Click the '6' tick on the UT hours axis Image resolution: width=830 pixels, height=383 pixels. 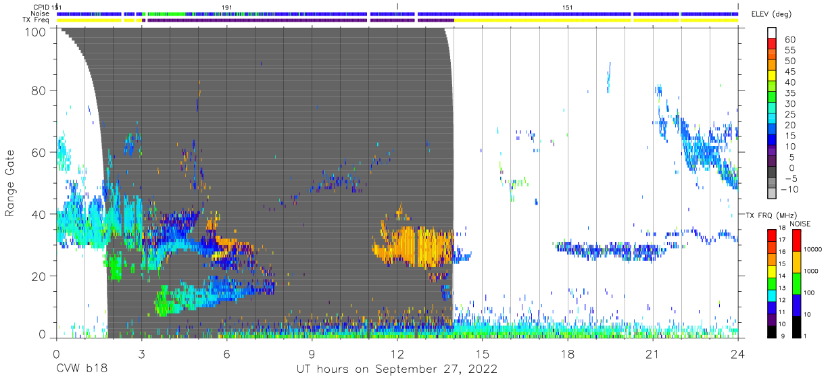point(226,353)
